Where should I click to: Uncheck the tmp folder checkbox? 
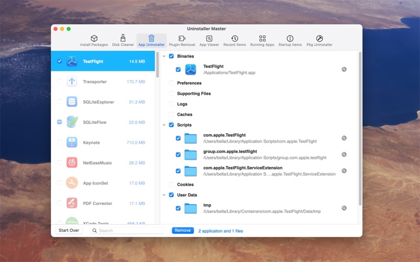(x=178, y=208)
